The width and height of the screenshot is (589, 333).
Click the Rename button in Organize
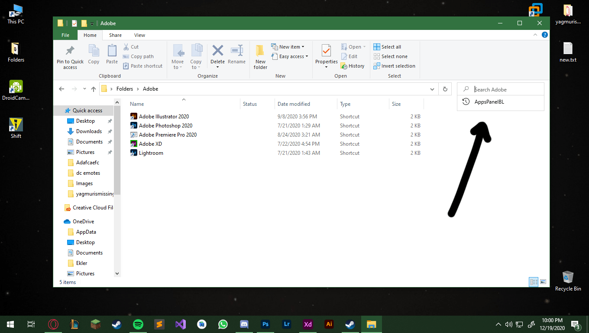[x=236, y=55]
